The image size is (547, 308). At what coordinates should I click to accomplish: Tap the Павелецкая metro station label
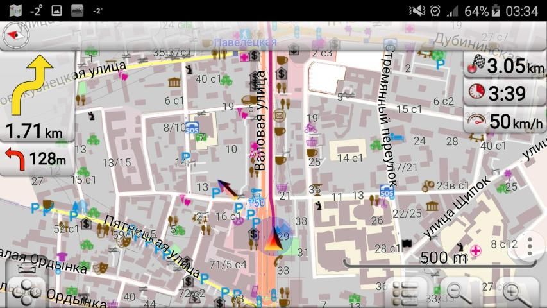pyautogui.click(x=246, y=42)
